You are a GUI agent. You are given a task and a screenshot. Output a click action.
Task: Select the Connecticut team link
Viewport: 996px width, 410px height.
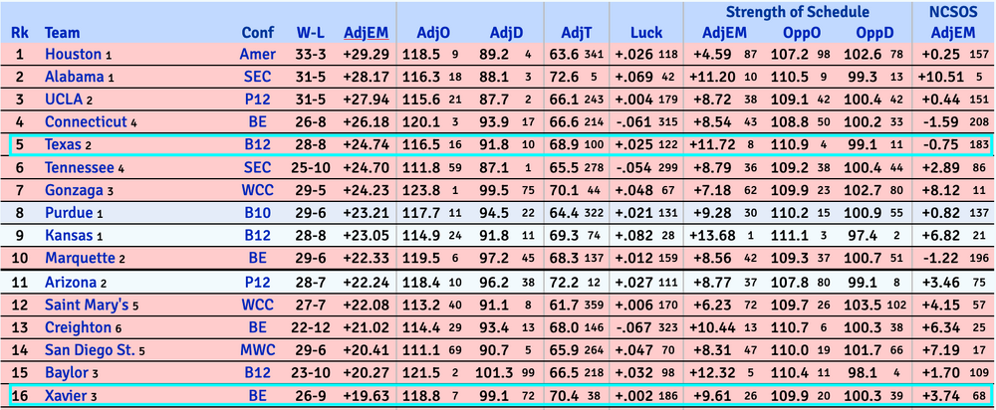86,121
